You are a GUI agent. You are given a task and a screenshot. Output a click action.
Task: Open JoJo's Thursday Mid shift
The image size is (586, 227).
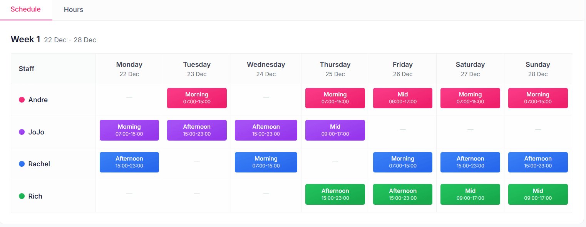click(335, 130)
